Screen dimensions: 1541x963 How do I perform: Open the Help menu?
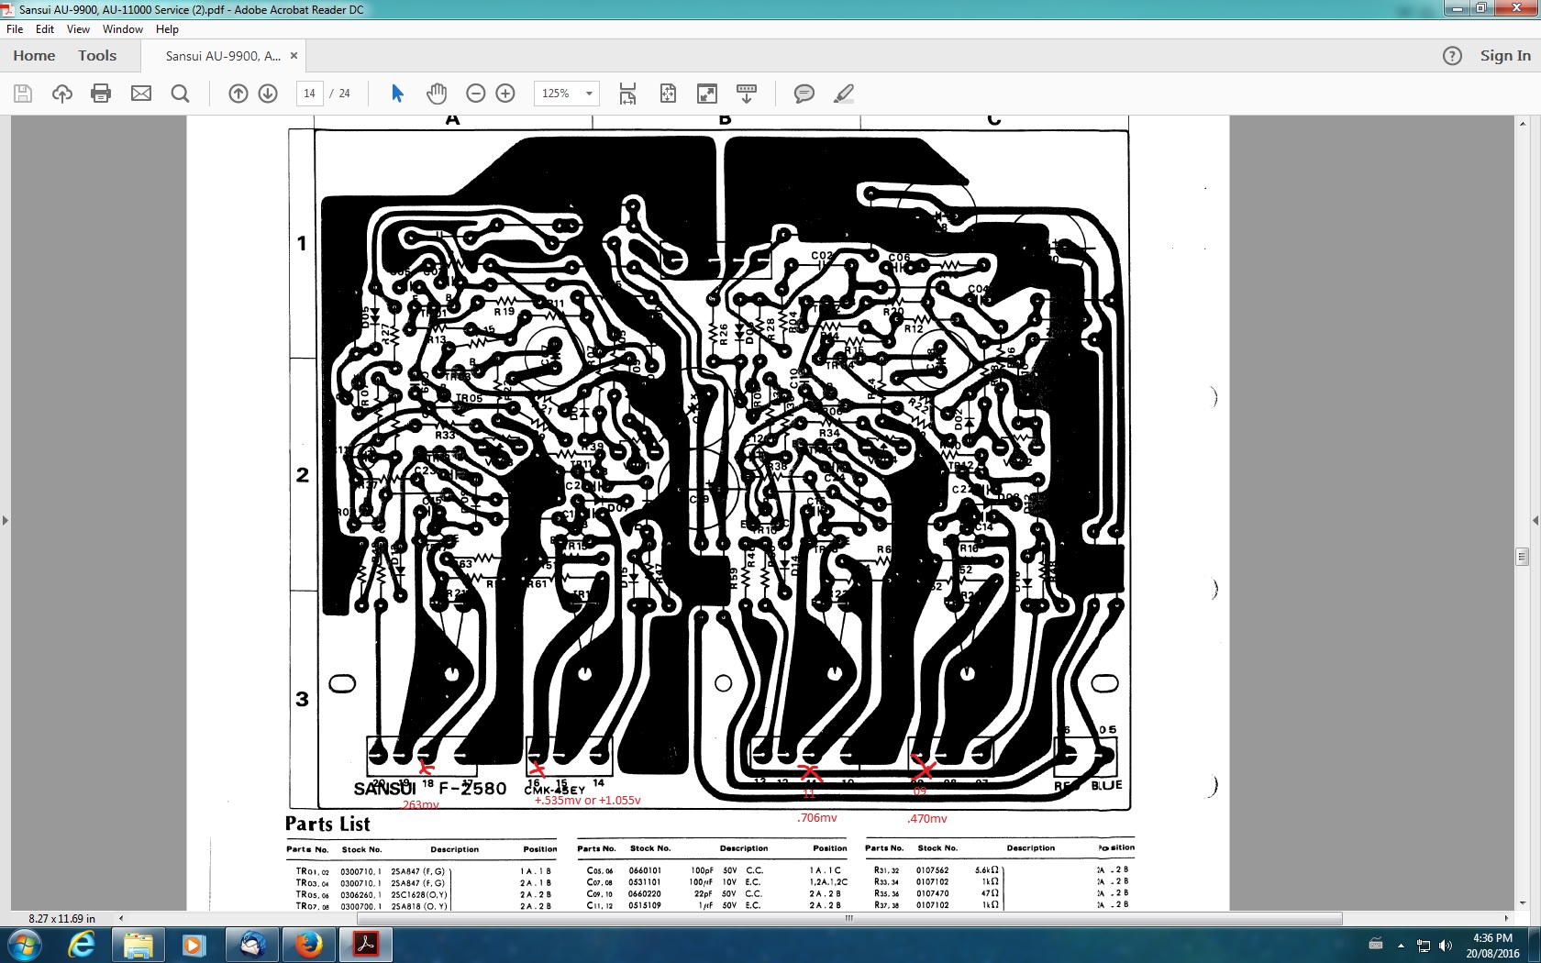(x=167, y=29)
